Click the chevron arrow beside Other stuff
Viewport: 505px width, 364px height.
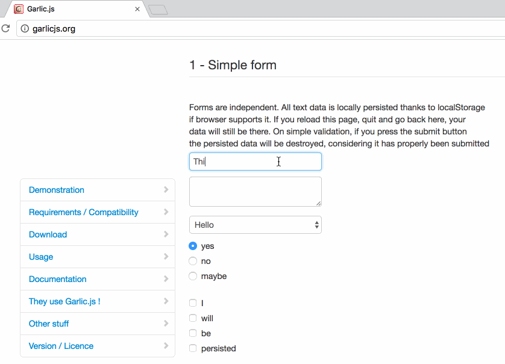click(166, 324)
